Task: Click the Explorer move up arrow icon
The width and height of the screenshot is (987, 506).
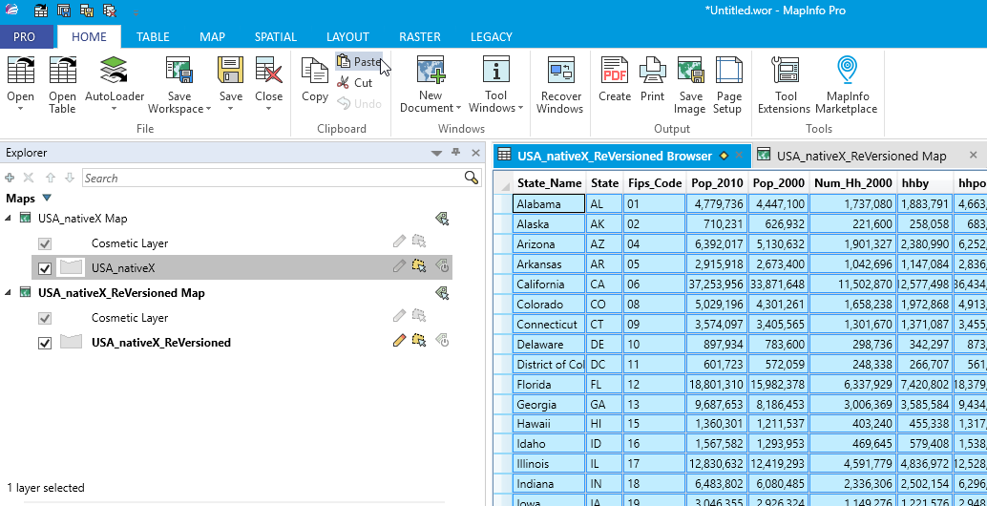Action: (x=50, y=179)
